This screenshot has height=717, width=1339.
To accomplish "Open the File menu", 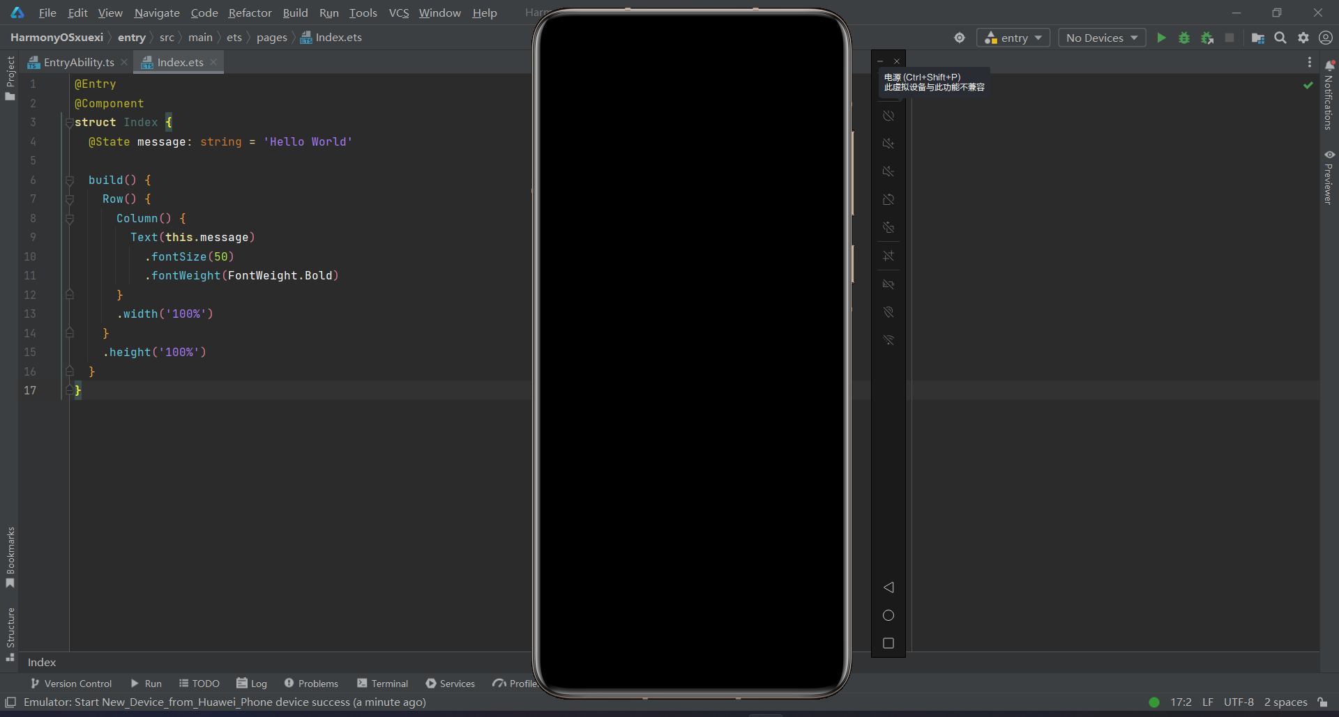I will 47,13.
